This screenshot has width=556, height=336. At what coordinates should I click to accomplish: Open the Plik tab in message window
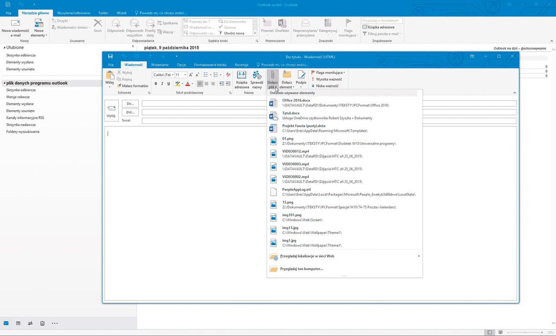111,65
